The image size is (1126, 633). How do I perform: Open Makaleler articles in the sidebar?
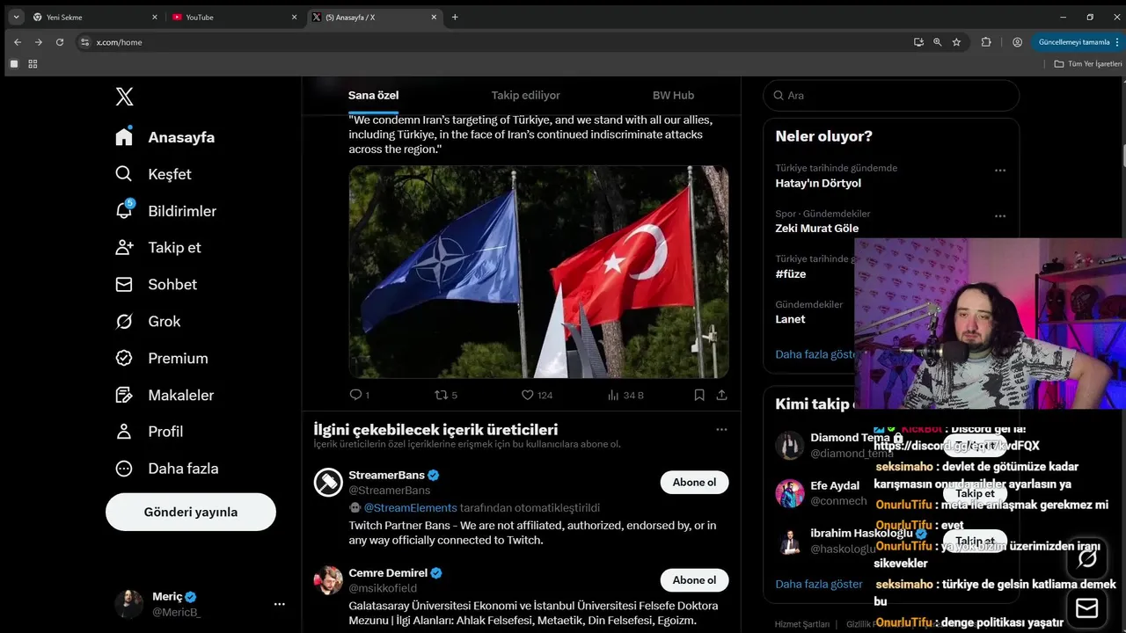tap(165, 395)
